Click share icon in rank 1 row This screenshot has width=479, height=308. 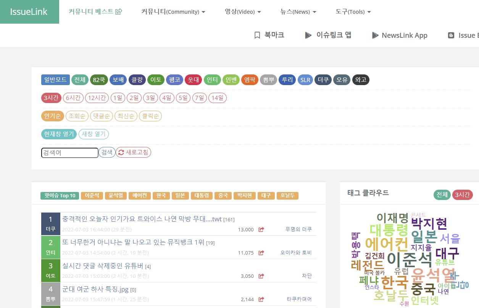pos(261,229)
